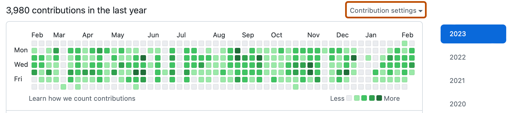Switch to 2022 contributions
This screenshot has width=516, height=113.
click(458, 57)
